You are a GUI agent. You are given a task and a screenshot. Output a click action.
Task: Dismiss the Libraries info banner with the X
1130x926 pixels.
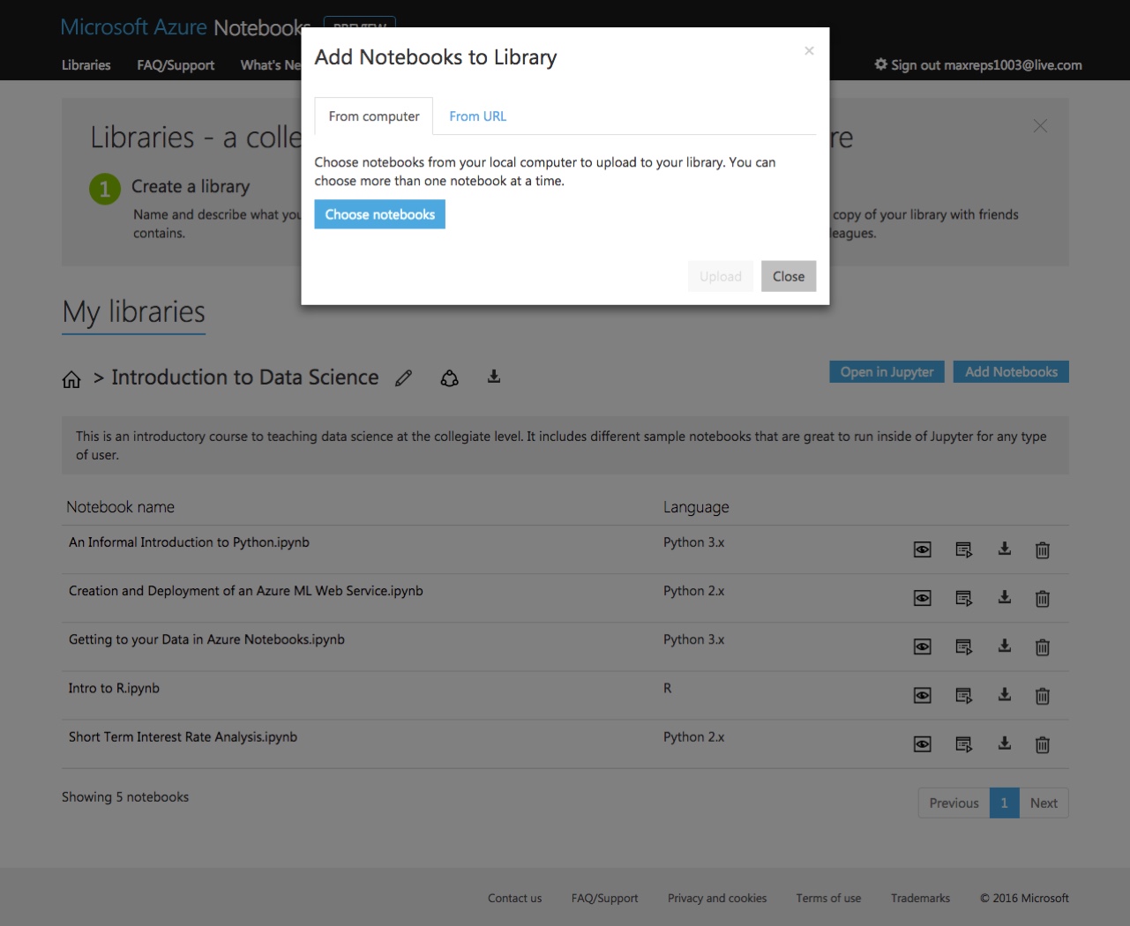(1040, 126)
